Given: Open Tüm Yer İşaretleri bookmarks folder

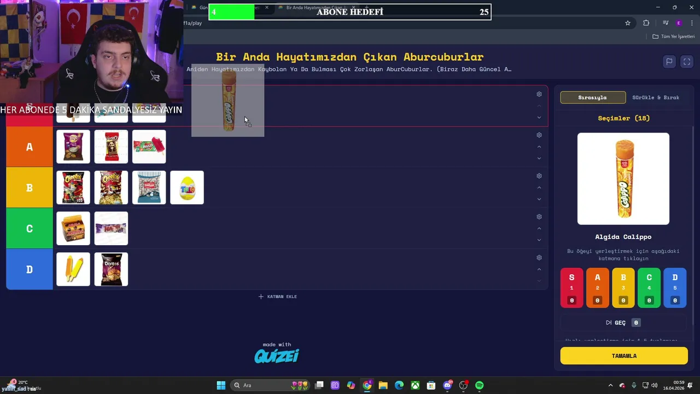Looking at the screenshot, I should tap(673, 37).
